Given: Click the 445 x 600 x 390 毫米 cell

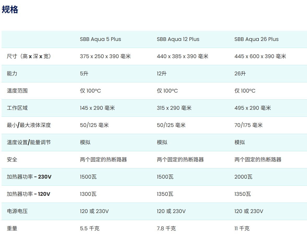Looking at the screenshot, I should (260, 56).
